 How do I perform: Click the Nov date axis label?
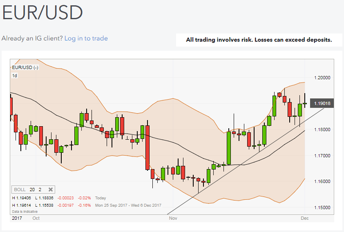point(173,218)
